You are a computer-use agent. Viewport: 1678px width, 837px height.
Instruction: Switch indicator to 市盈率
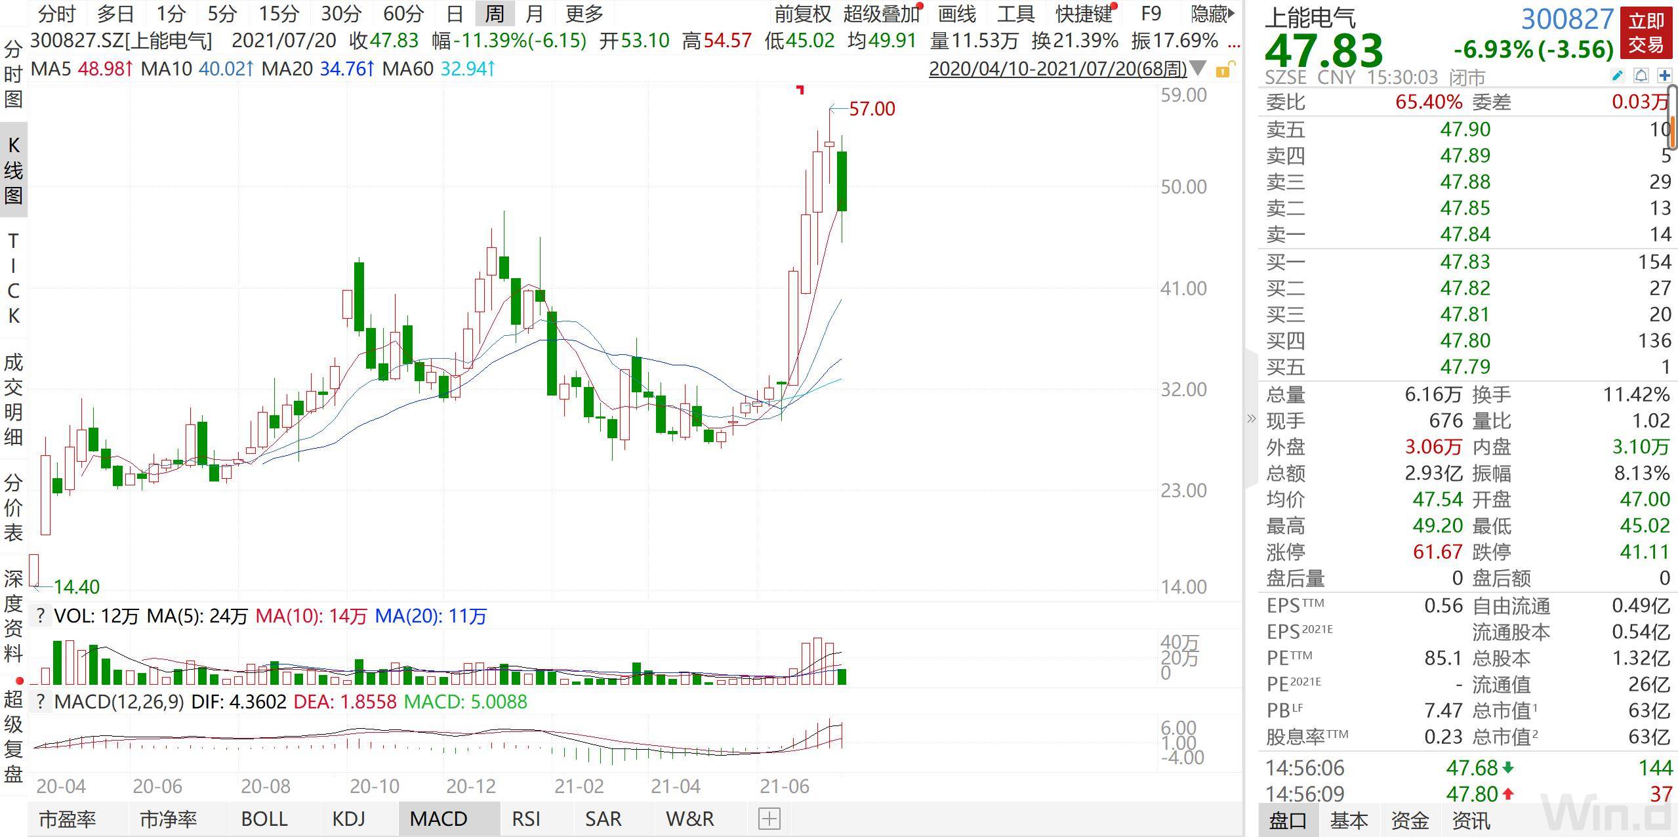[68, 819]
